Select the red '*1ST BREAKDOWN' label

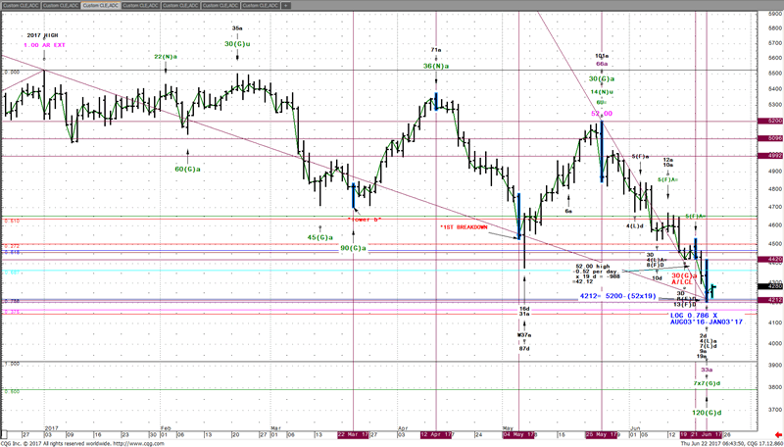coord(464,227)
